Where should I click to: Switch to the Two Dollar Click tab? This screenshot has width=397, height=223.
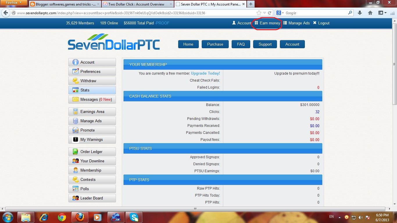point(137,4)
